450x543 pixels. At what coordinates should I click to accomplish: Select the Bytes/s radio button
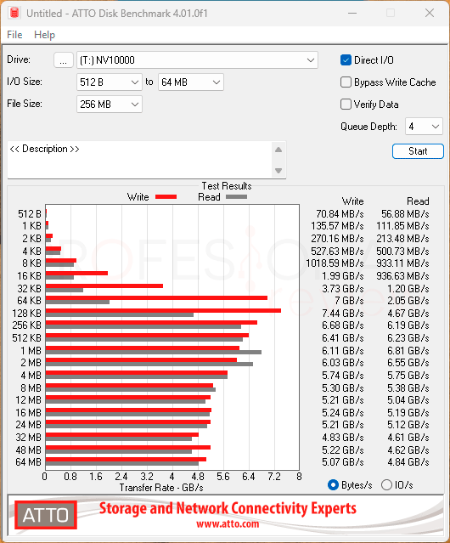(x=333, y=485)
